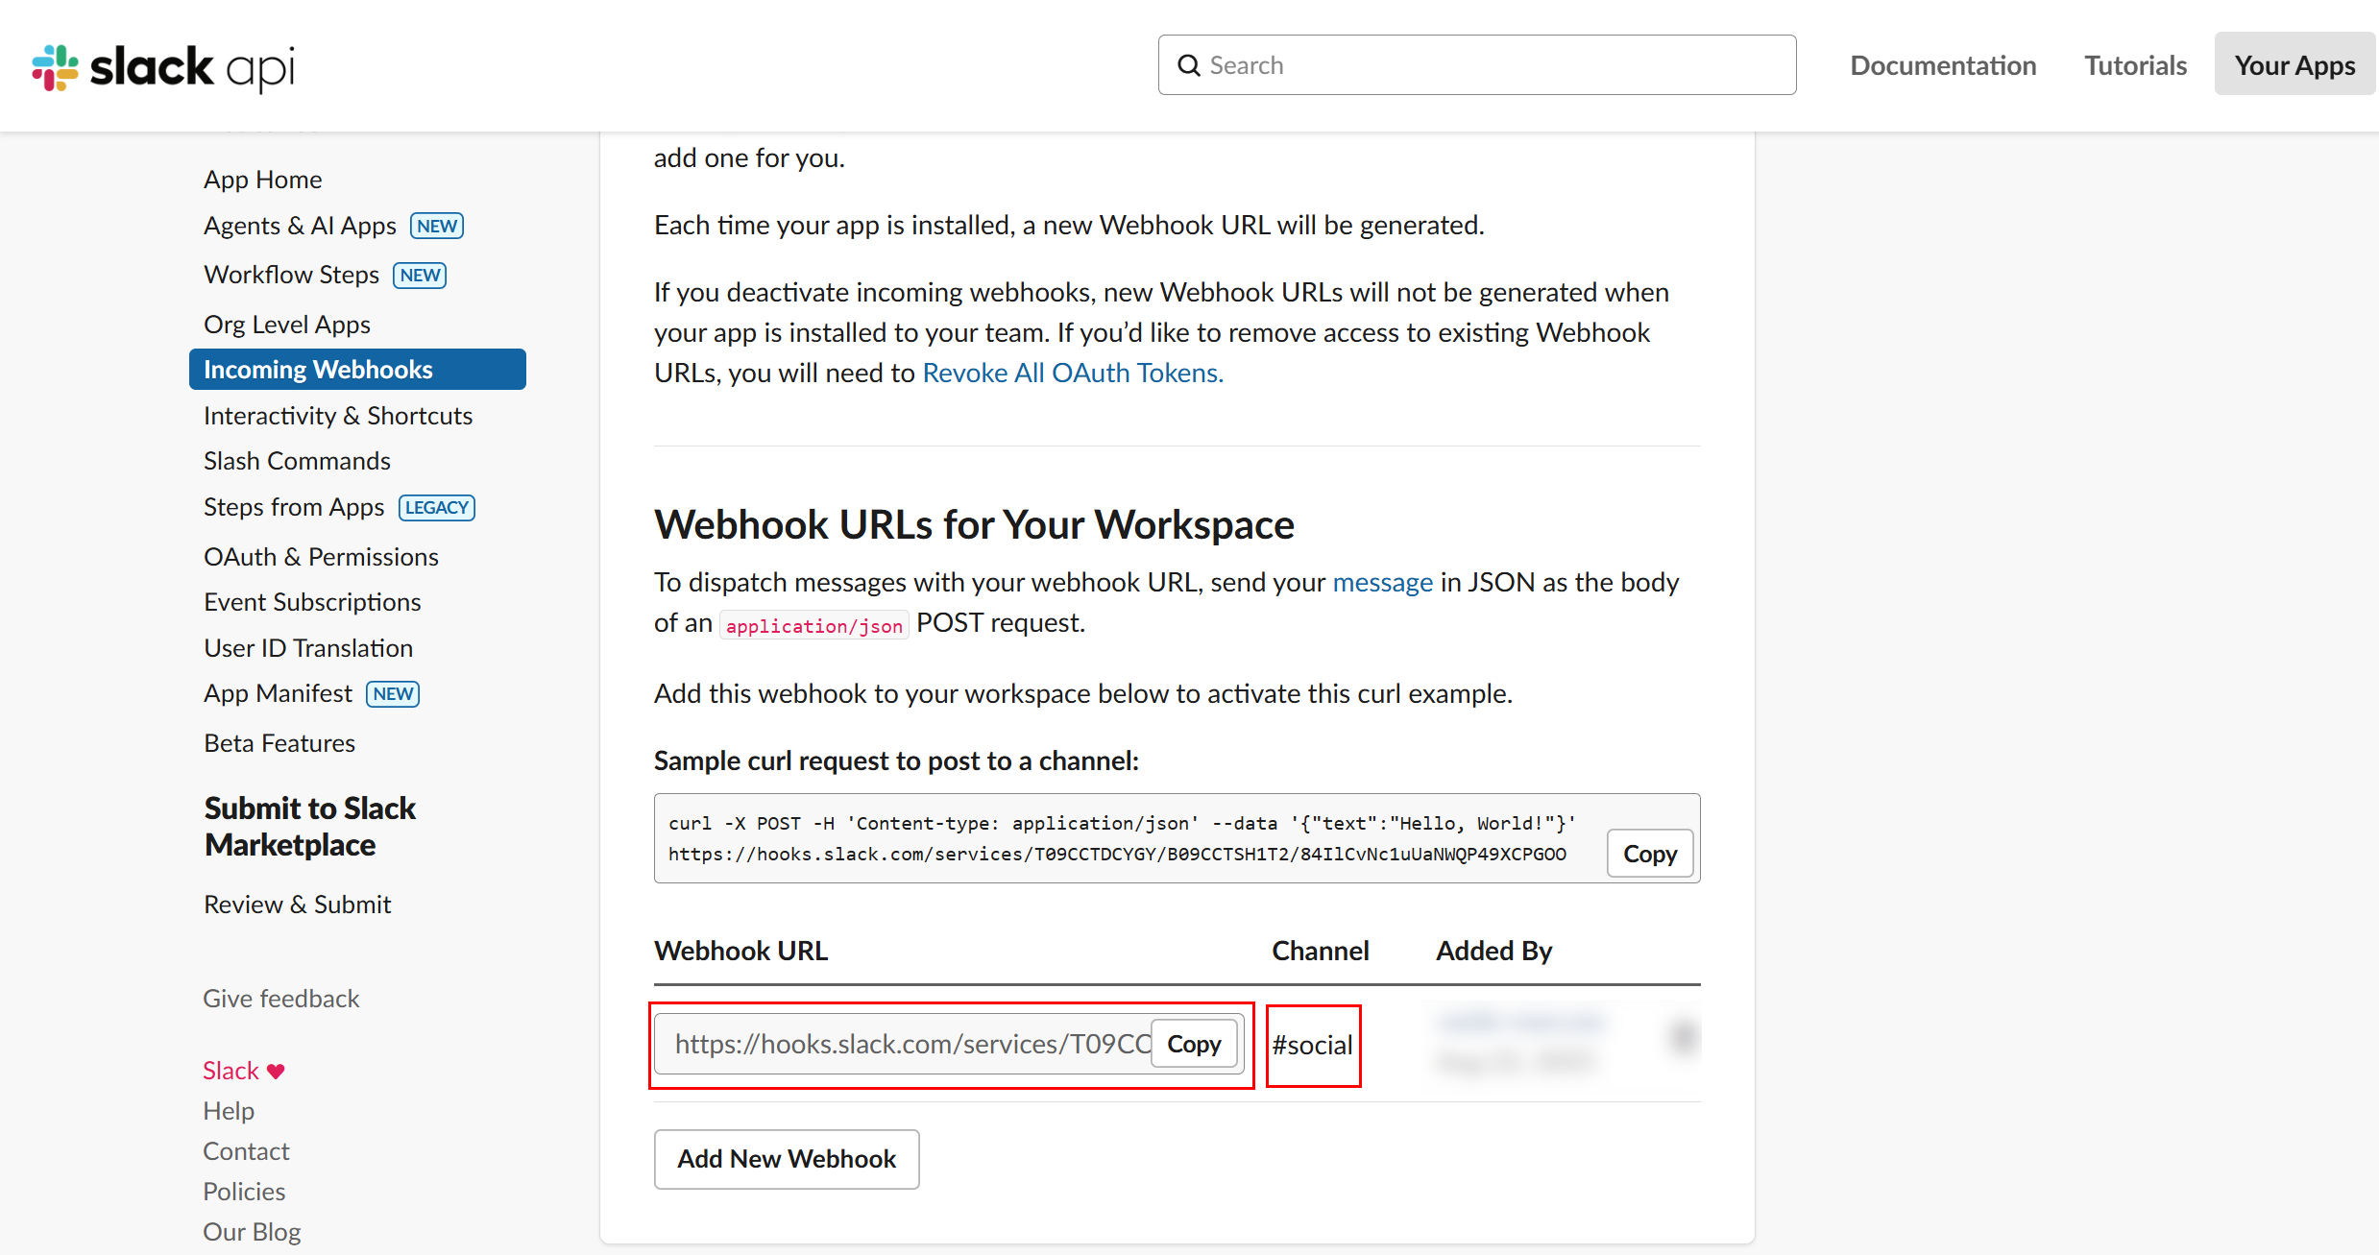The height and width of the screenshot is (1255, 2379).
Task: Select Incoming Webhooks in the sidebar
Action: click(318, 369)
